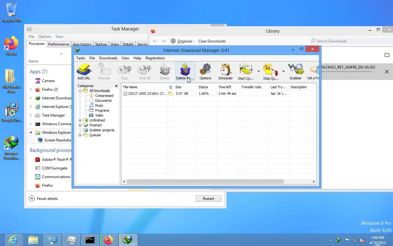This screenshot has height=246, width=393.
Task: Open IDM Options gear icon
Action: pos(205,71)
